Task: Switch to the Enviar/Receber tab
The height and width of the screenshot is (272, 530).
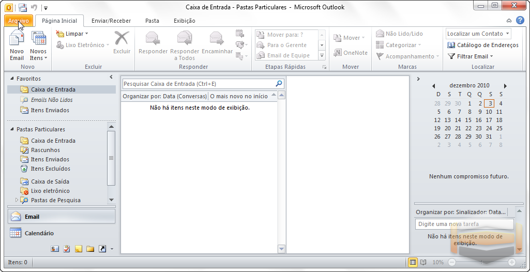Action: tap(111, 21)
